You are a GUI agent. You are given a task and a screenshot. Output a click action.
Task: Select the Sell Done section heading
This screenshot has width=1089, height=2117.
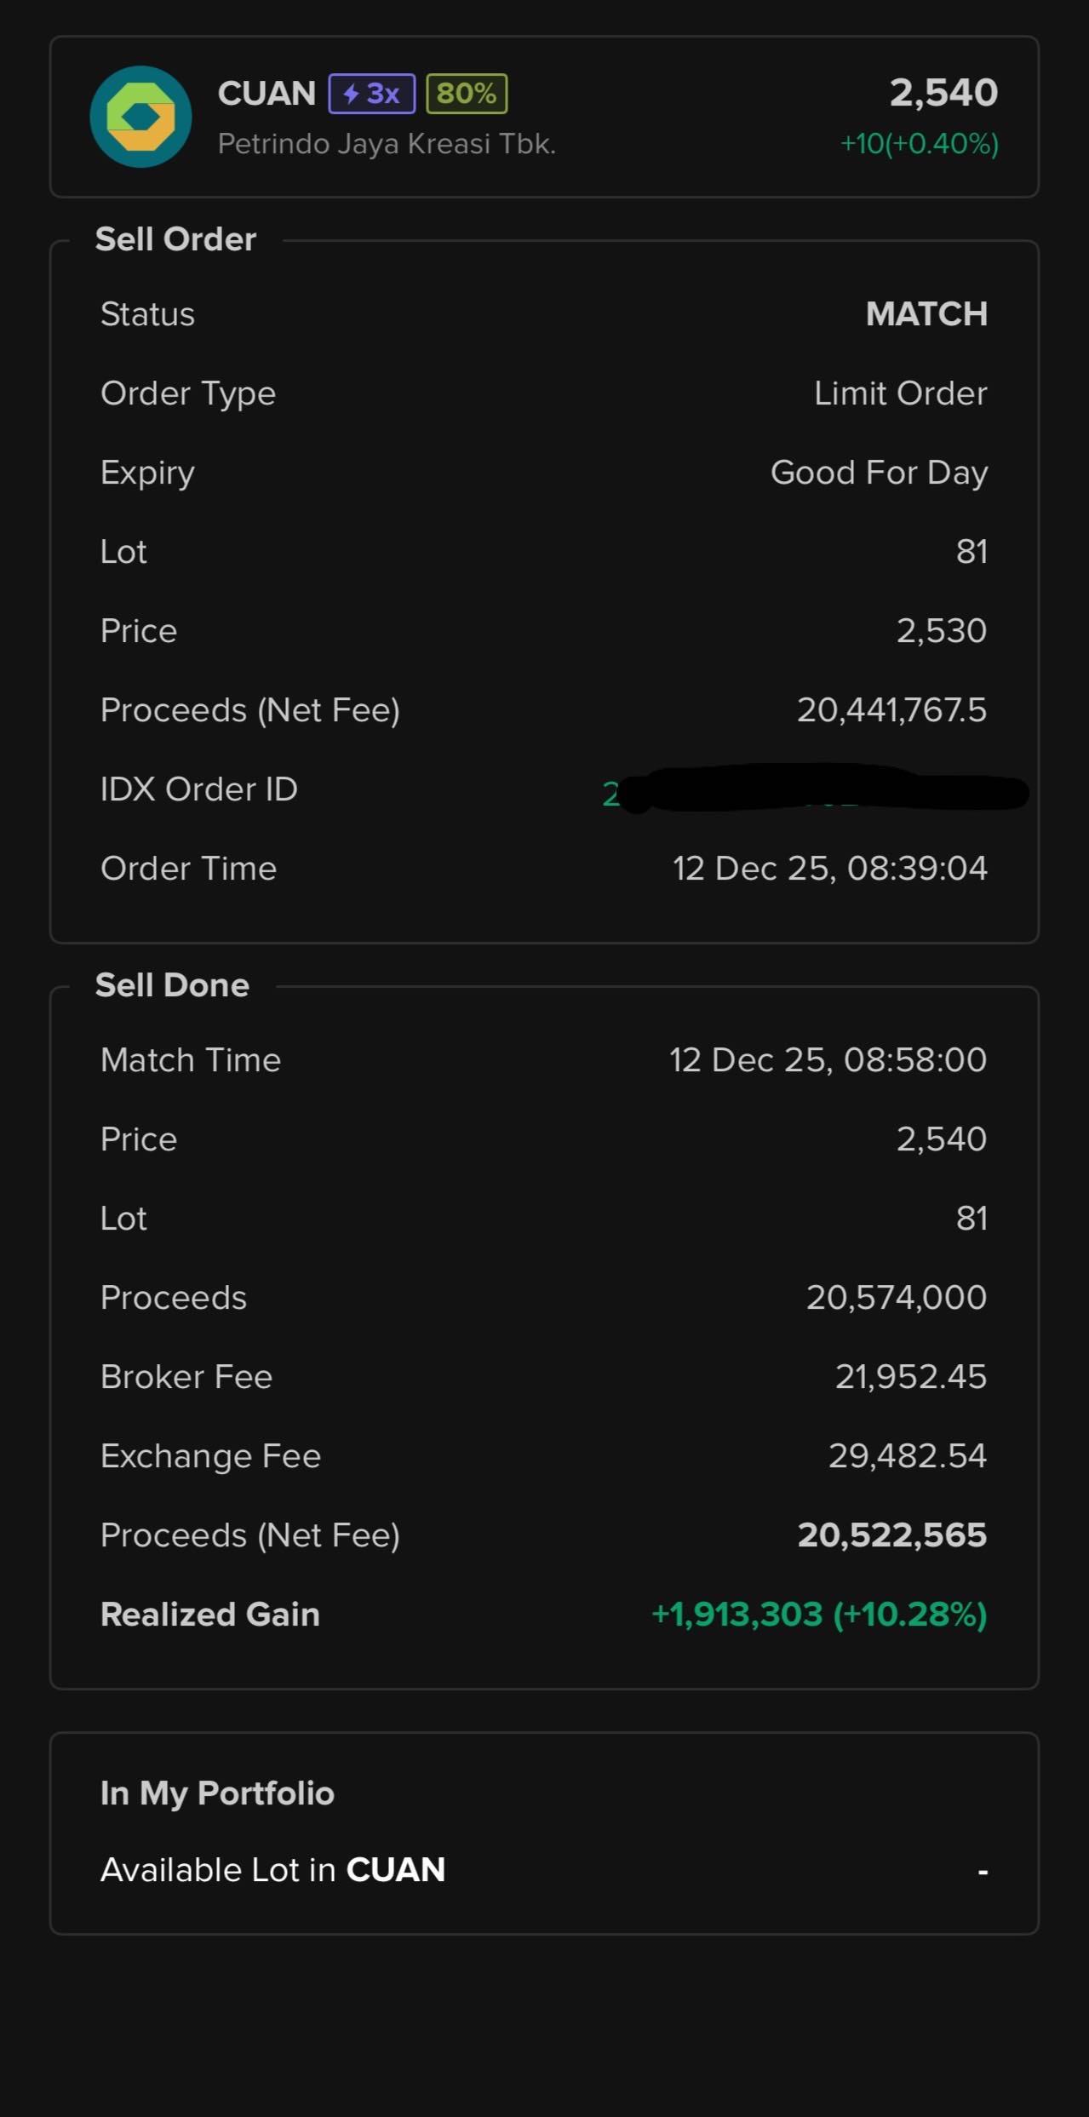pyautogui.click(x=172, y=985)
